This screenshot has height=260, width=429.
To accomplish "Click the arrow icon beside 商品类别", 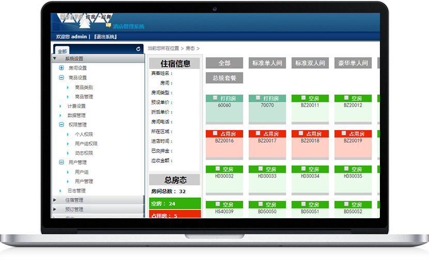I will [68, 87].
